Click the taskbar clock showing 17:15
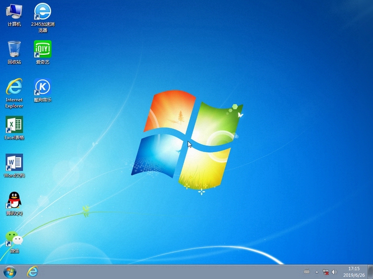 coord(354,272)
